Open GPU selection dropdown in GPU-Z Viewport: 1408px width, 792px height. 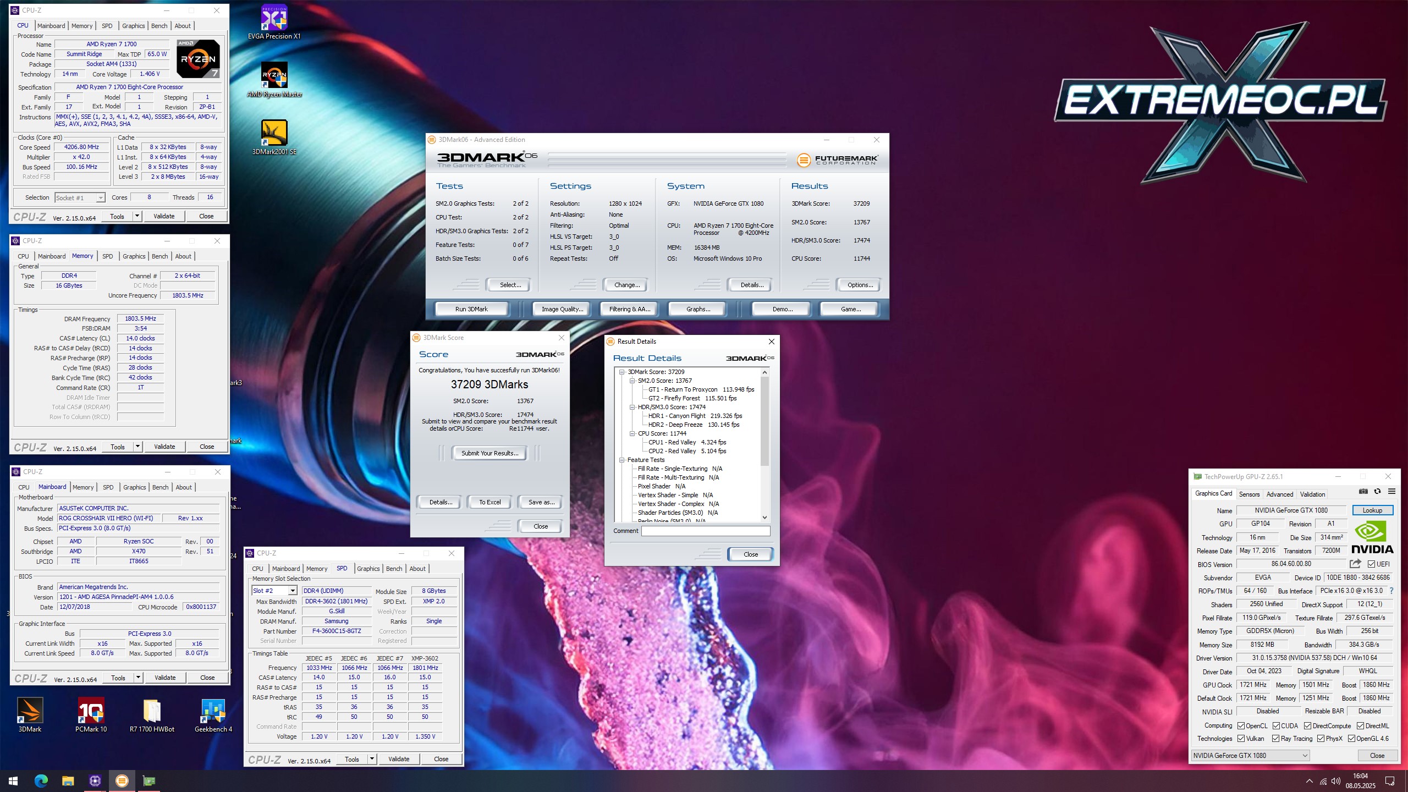pos(1250,756)
